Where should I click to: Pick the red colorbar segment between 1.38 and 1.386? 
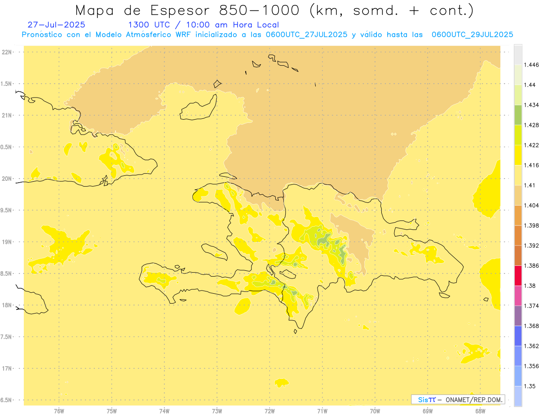(x=518, y=275)
